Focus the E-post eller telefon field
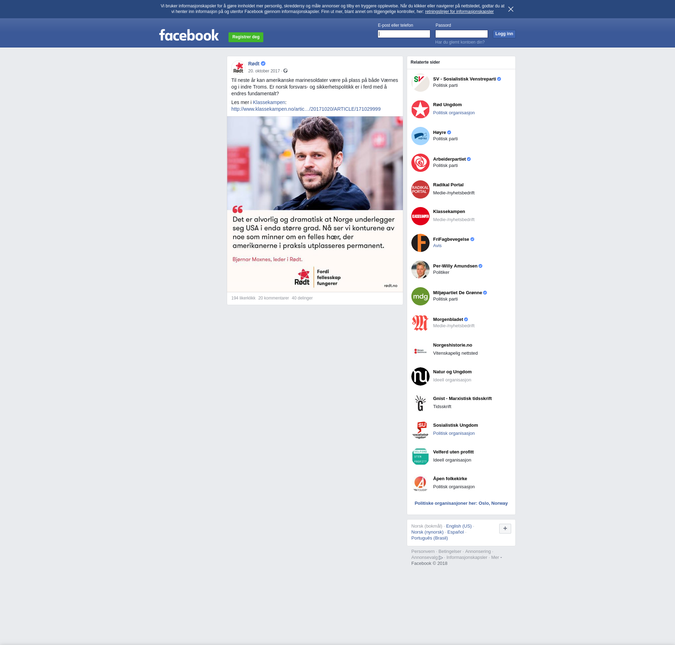Screen dimensions: 675x645 coord(404,34)
